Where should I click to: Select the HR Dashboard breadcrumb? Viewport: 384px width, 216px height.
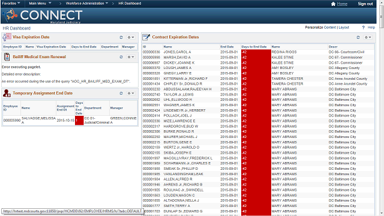[130, 4]
